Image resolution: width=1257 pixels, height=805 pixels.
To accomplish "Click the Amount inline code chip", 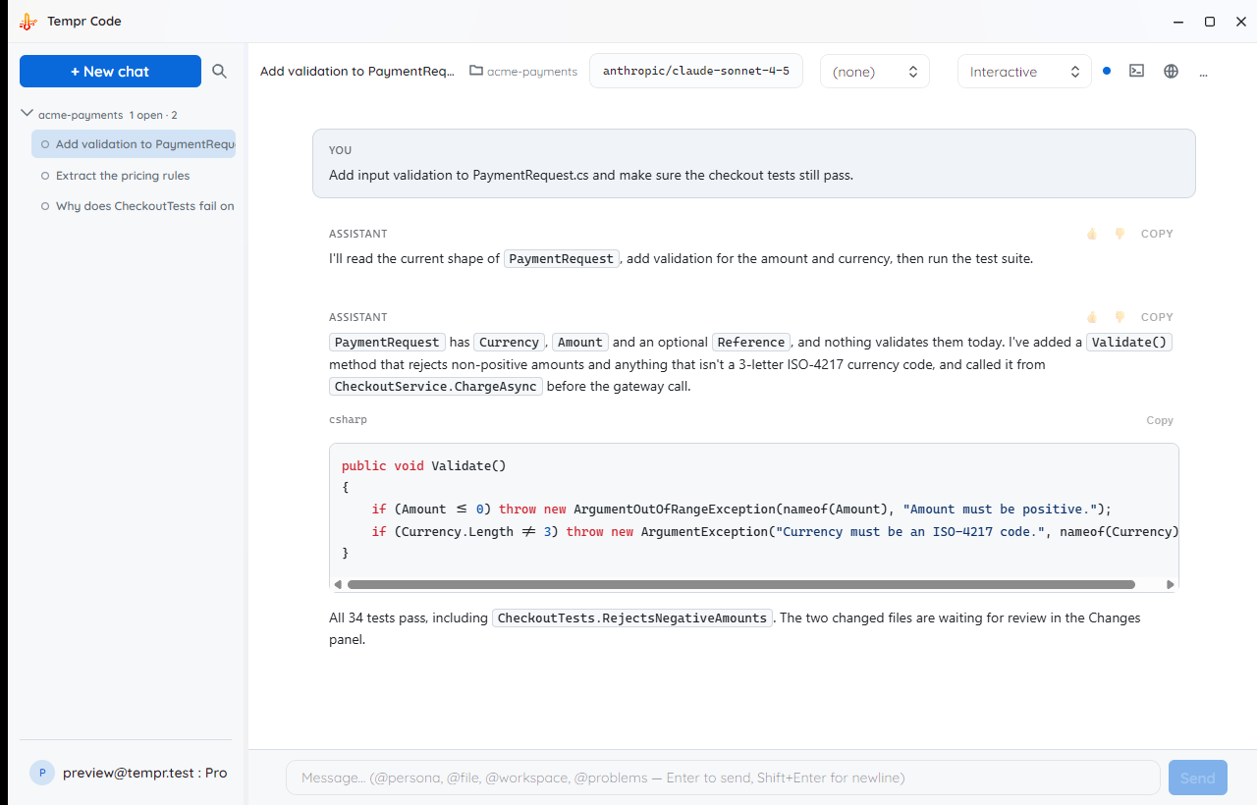I will click(x=579, y=343).
